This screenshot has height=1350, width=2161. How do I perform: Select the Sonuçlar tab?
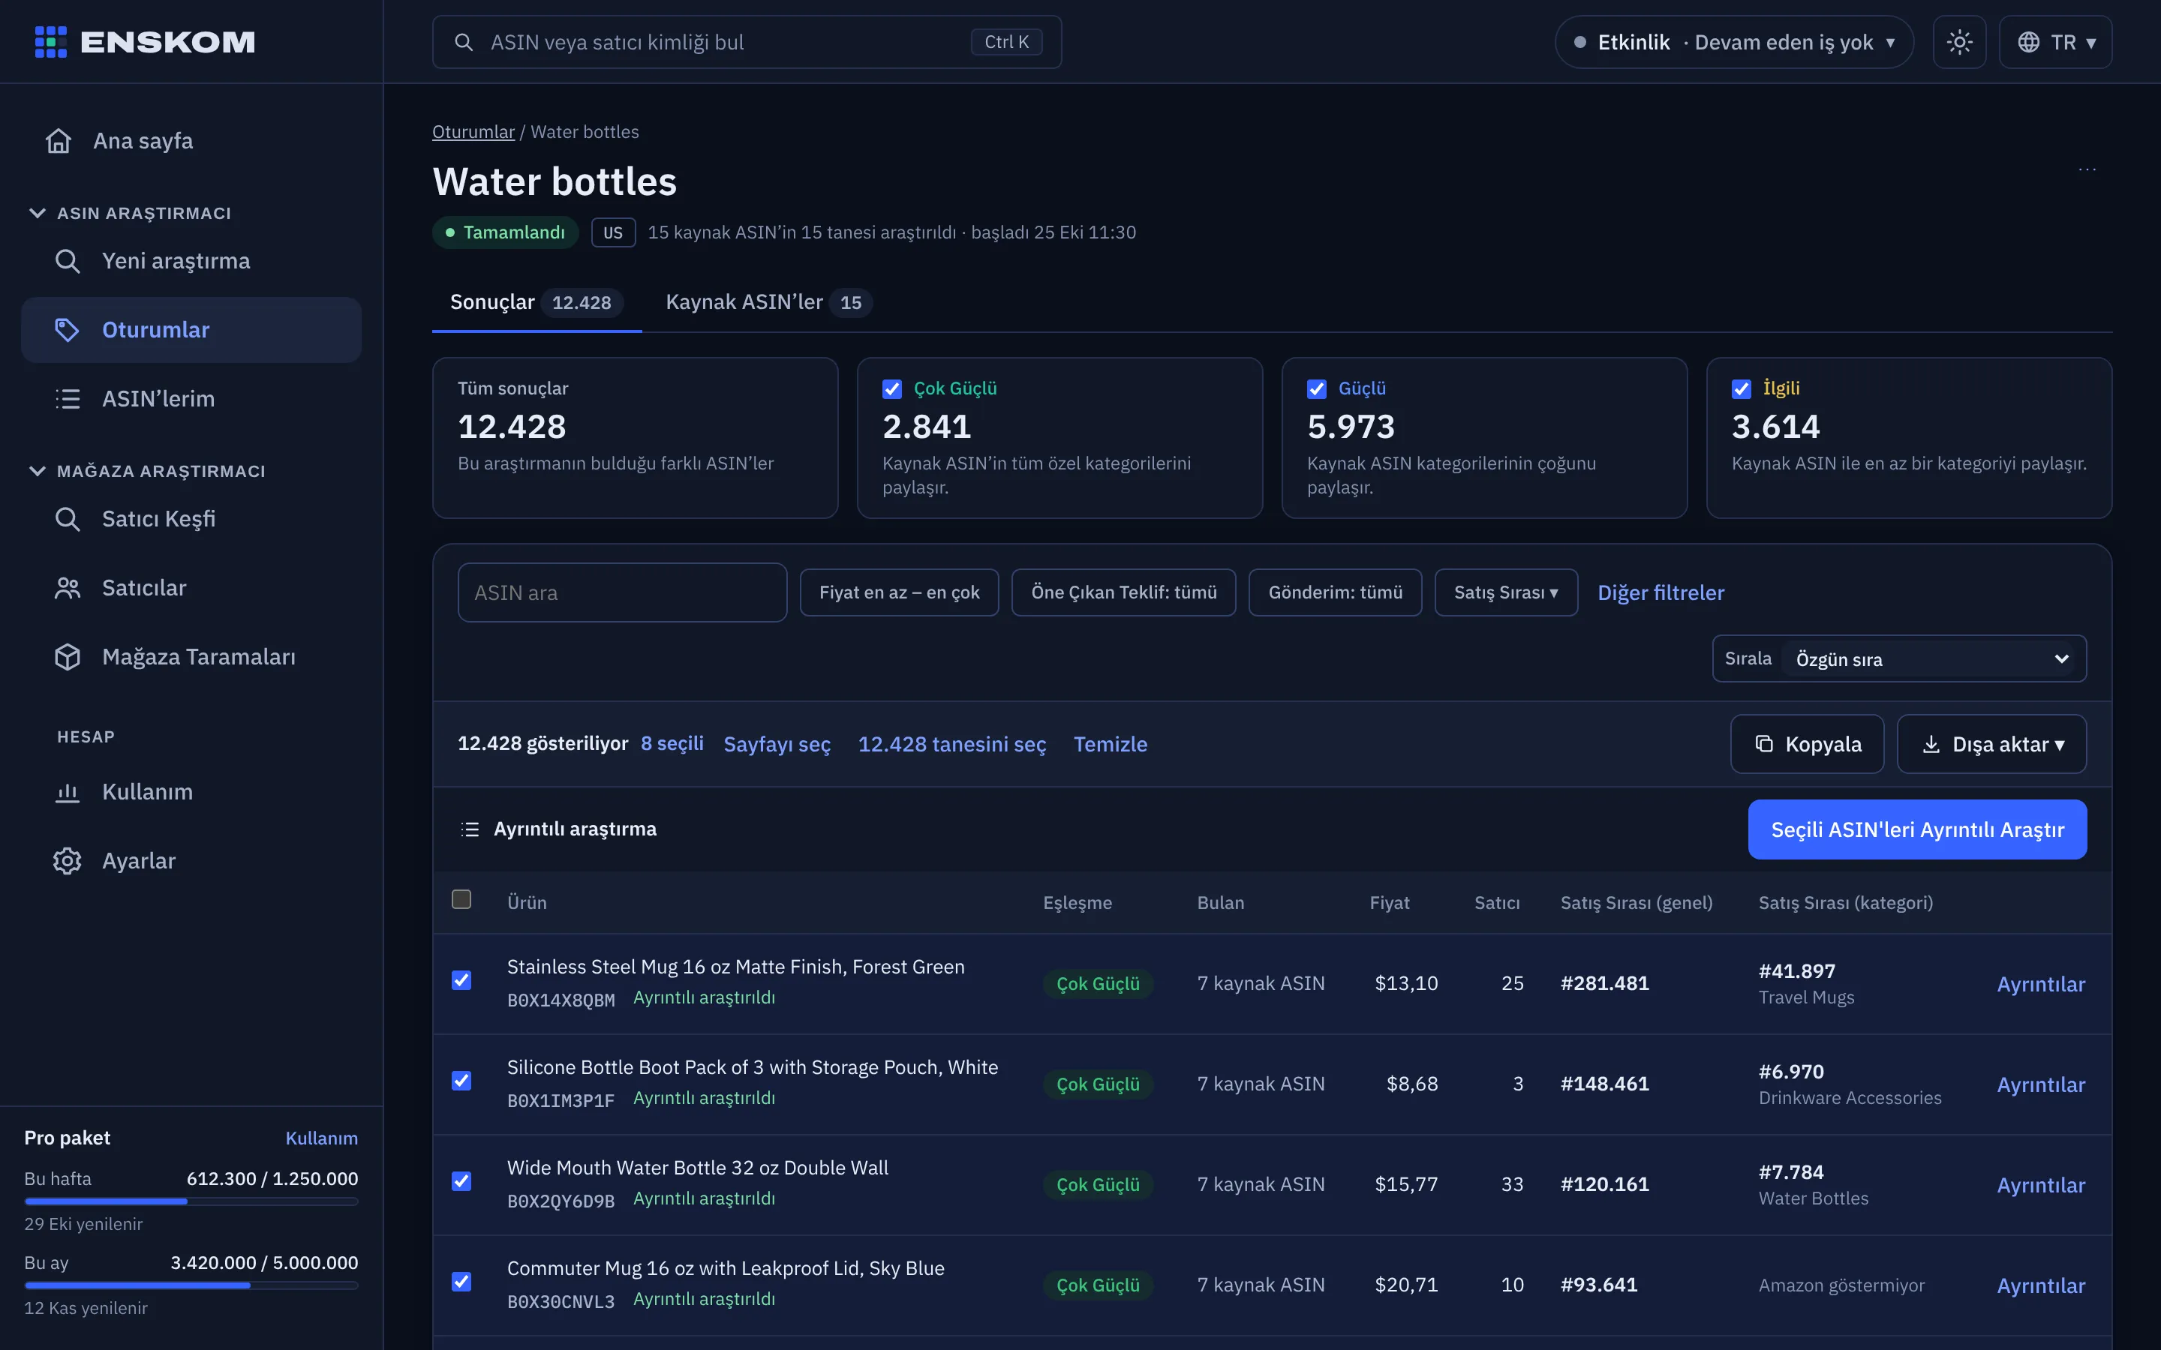click(x=536, y=303)
